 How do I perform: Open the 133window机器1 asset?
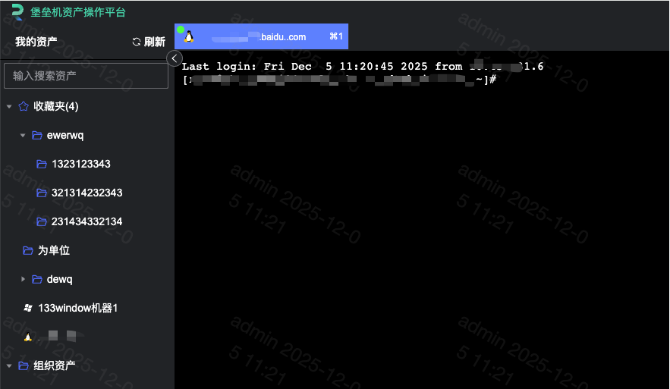(77, 308)
